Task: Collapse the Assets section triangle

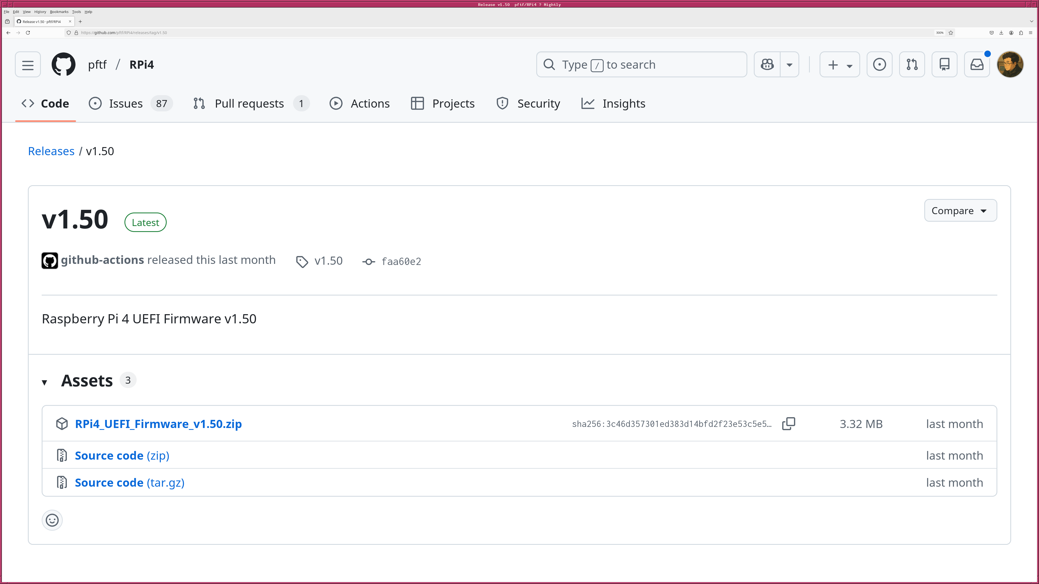Action: click(x=44, y=382)
